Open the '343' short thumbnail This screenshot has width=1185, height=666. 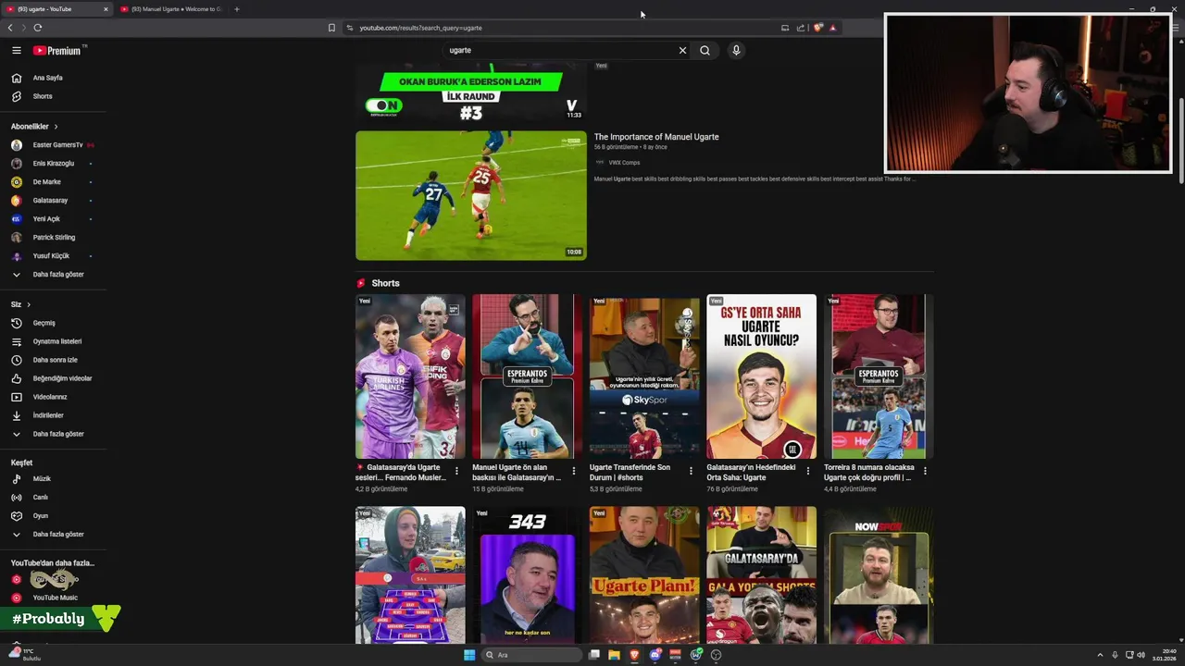click(527, 575)
